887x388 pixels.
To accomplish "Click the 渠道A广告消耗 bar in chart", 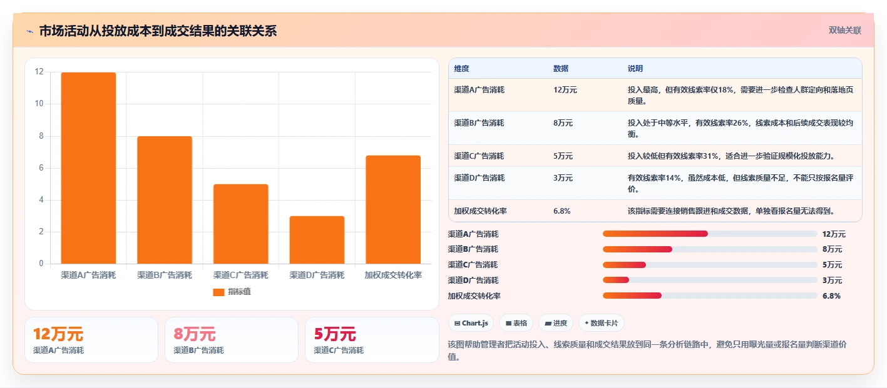I will click(x=88, y=168).
